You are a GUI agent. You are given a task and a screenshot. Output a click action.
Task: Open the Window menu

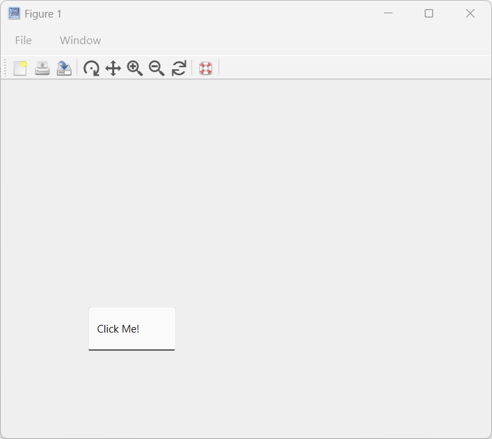80,41
